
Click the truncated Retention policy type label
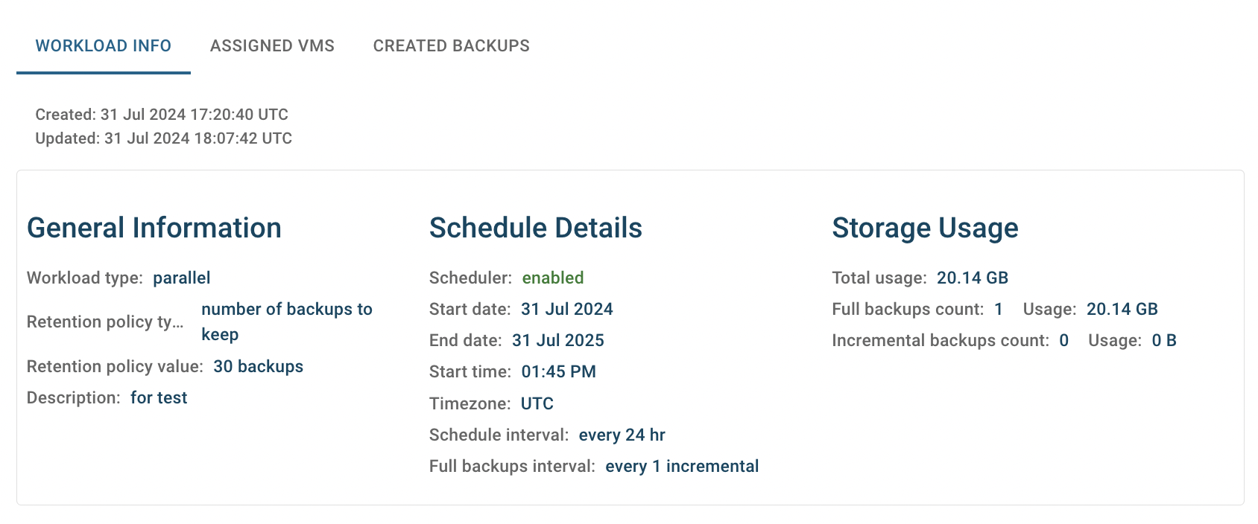[105, 322]
